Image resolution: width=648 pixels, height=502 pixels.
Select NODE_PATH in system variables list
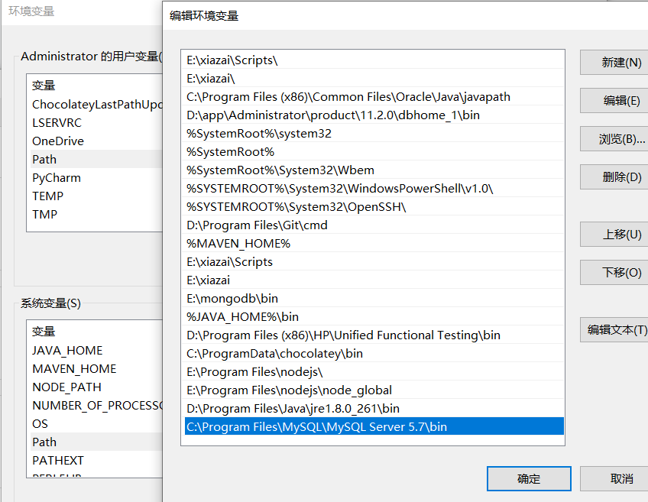click(66, 387)
